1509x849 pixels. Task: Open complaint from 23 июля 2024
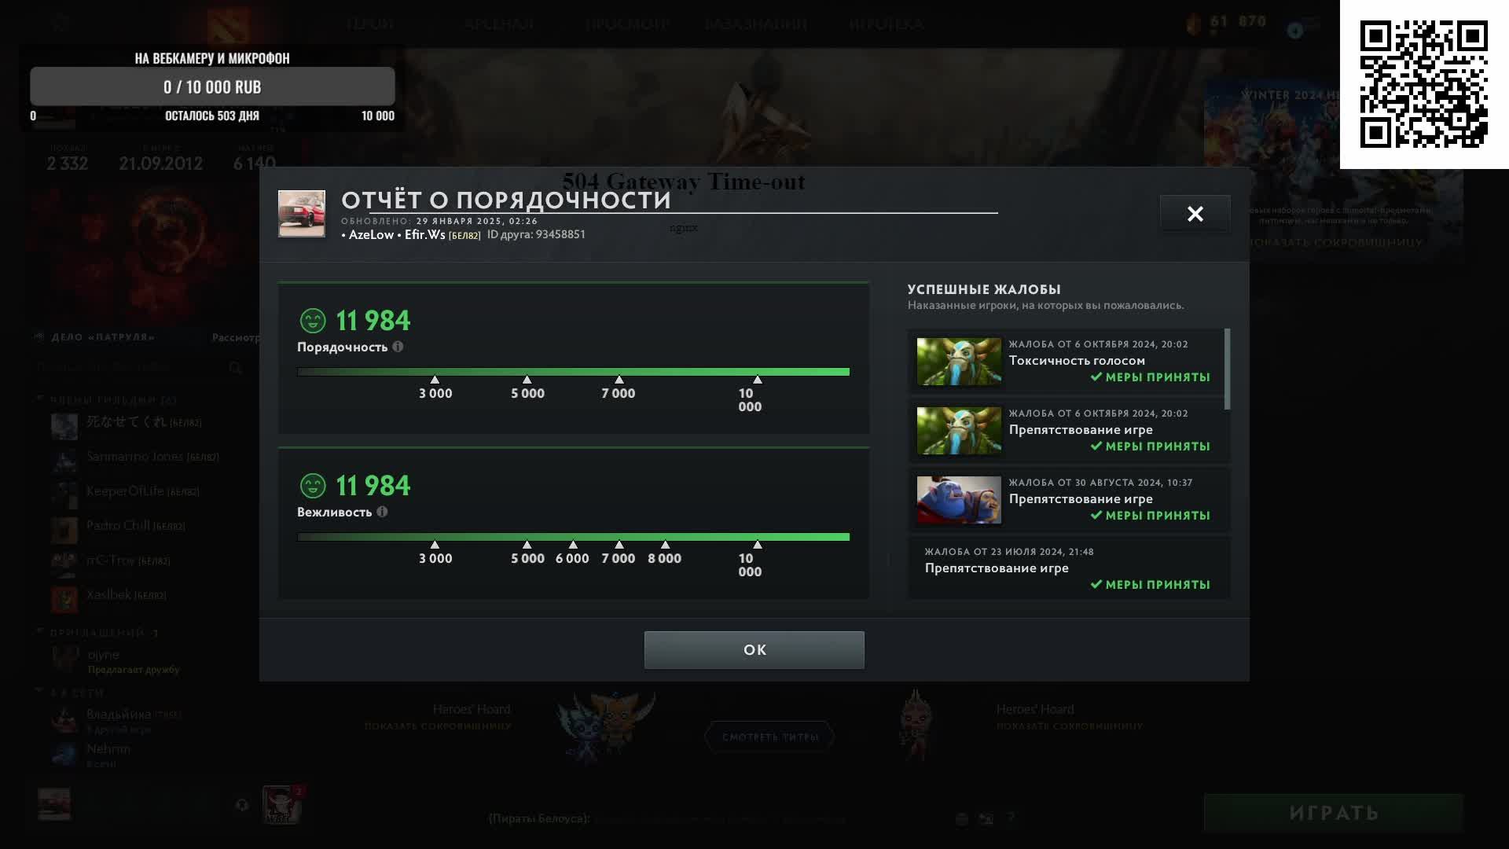pos(1069,568)
